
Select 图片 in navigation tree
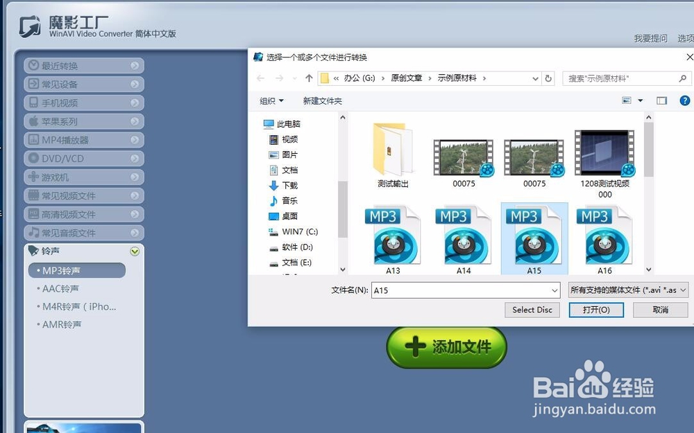(284, 155)
